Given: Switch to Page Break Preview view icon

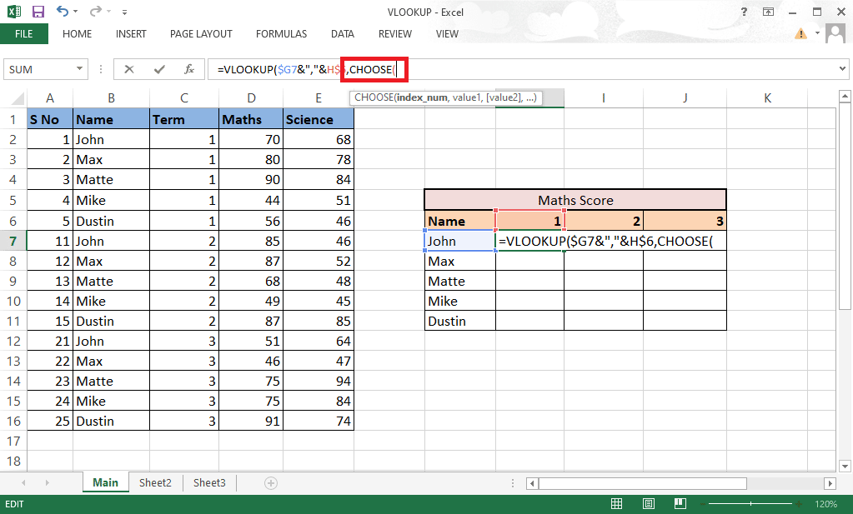Looking at the screenshot, I should (679, 503).
